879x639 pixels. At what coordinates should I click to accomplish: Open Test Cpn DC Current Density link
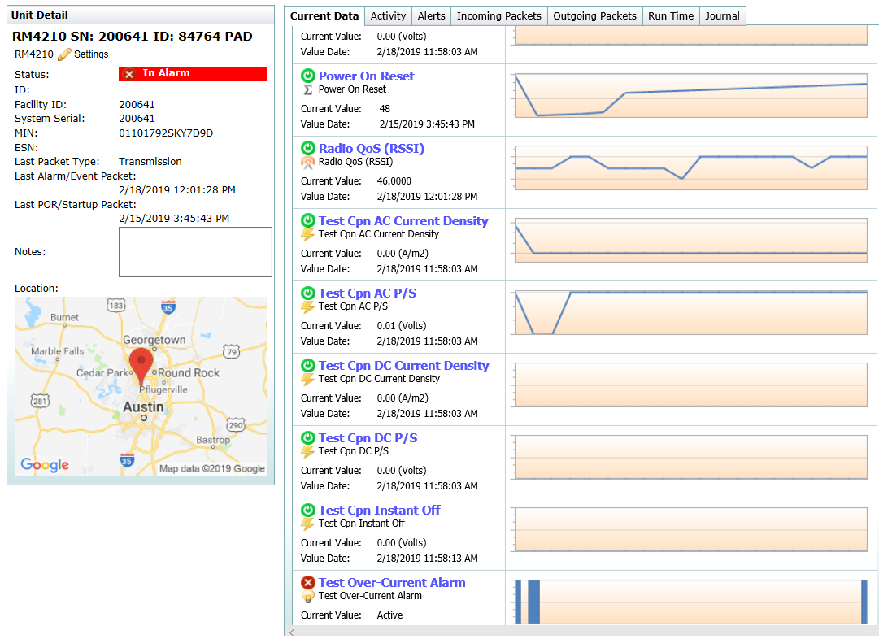403,366
